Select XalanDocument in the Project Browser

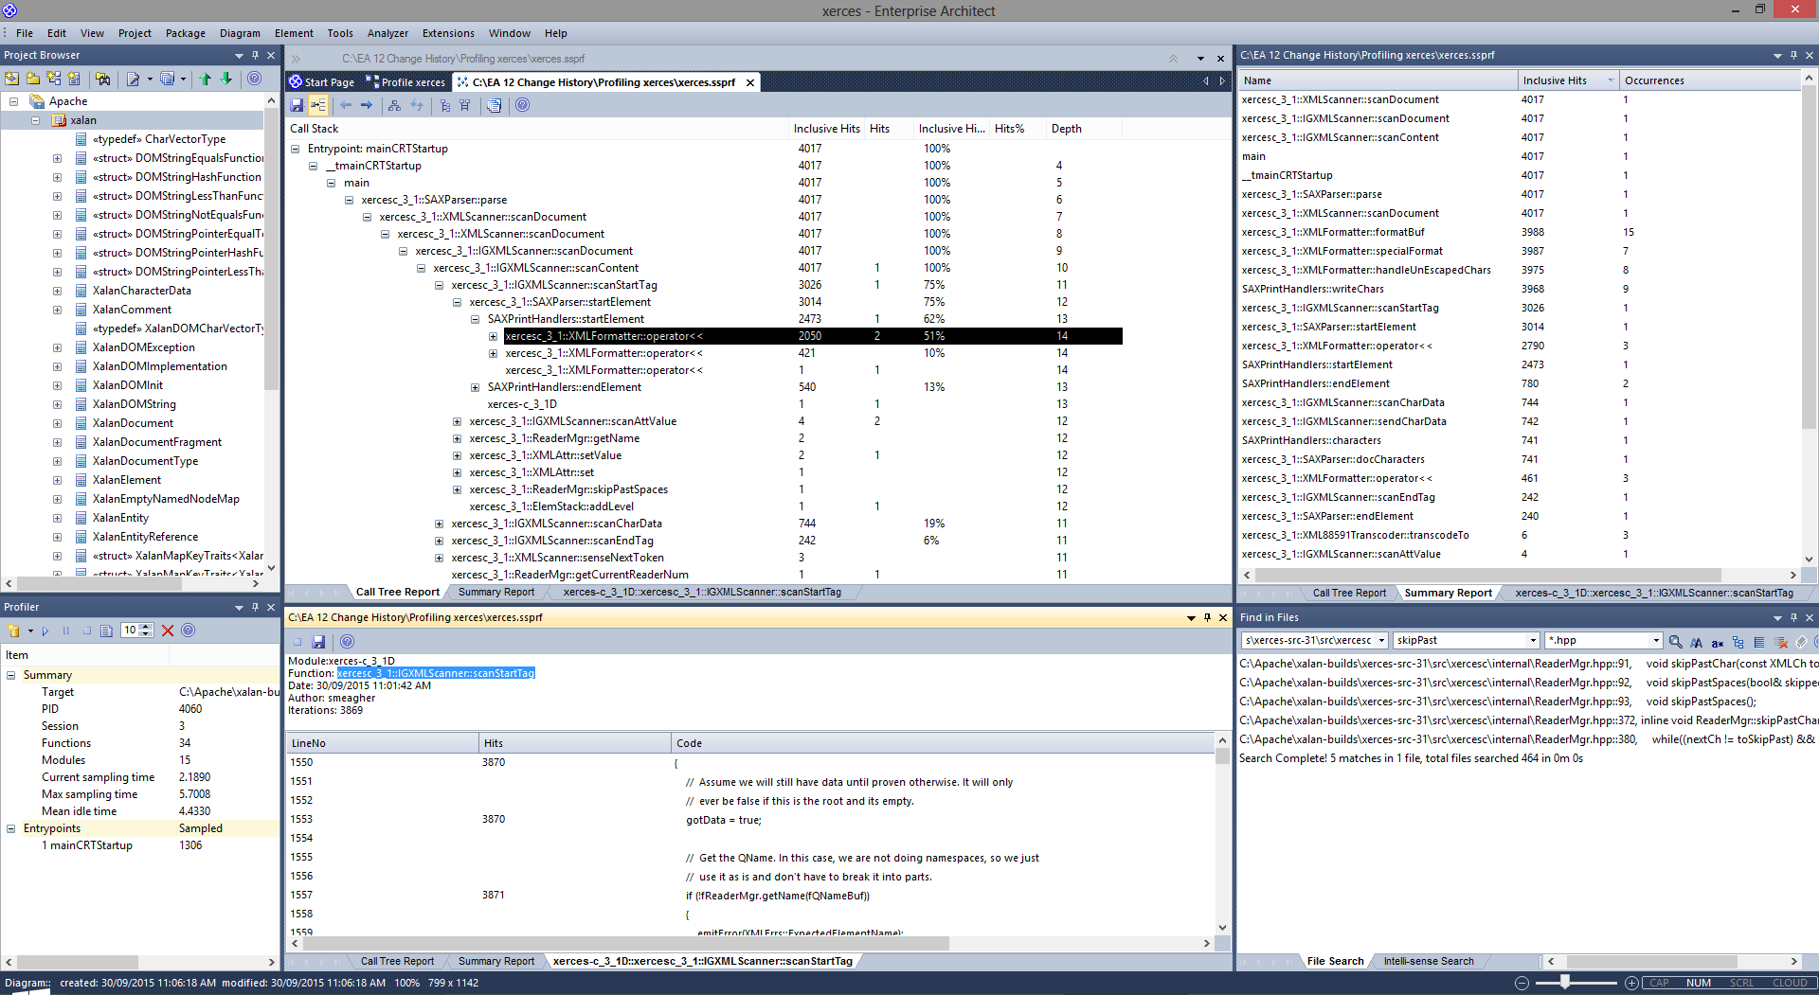point(133,423)
